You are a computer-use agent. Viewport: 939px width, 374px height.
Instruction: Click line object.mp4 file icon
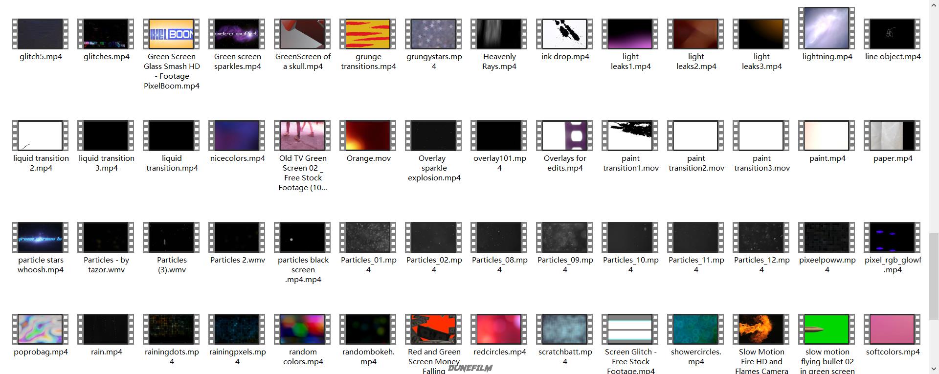click(893, 34)
